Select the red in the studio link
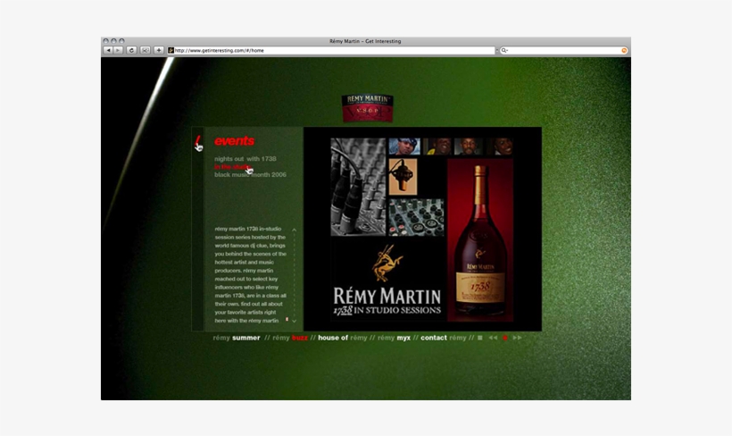This screenshot has height=436, width=732. [232, 167]
